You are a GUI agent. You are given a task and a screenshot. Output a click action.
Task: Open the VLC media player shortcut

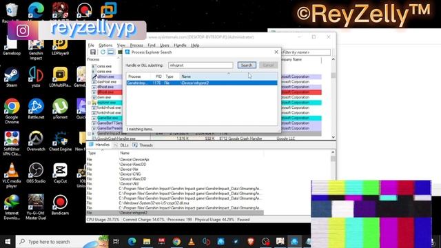point(12,175)
